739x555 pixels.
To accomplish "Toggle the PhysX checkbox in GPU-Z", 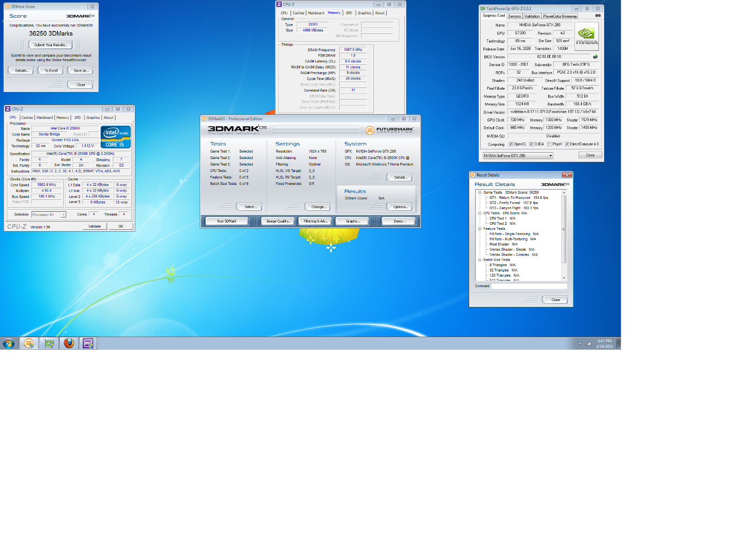I will click(549, 144).
